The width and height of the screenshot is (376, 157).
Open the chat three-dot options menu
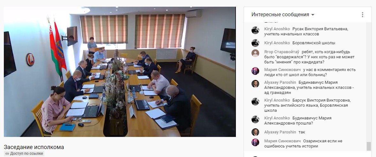click(362, 15)
